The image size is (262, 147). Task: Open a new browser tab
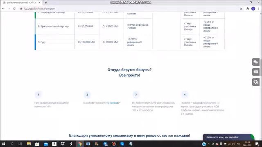[x=45, y=3]
